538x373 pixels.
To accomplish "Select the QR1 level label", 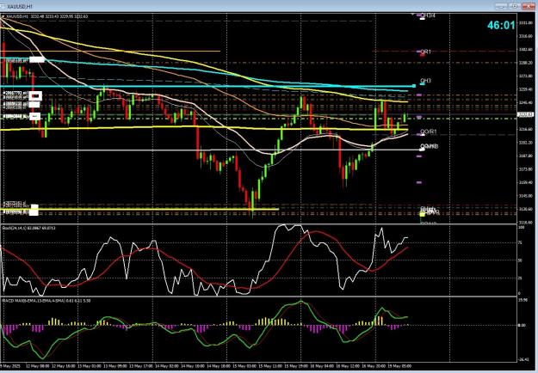I will pos(425,52).
